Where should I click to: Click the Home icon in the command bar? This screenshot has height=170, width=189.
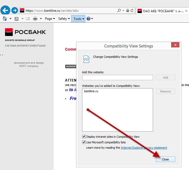click(x=5, y=19)
